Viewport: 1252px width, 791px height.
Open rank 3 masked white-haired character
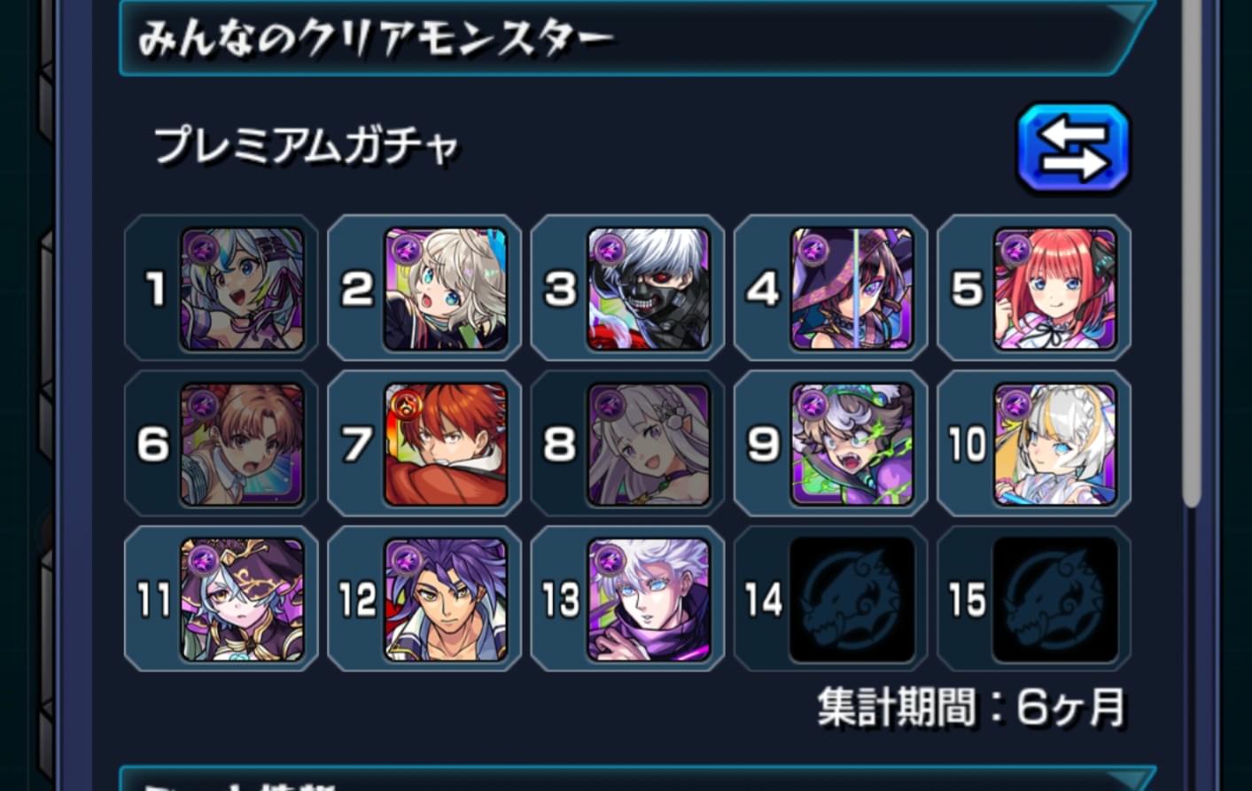tap(649, 289)
